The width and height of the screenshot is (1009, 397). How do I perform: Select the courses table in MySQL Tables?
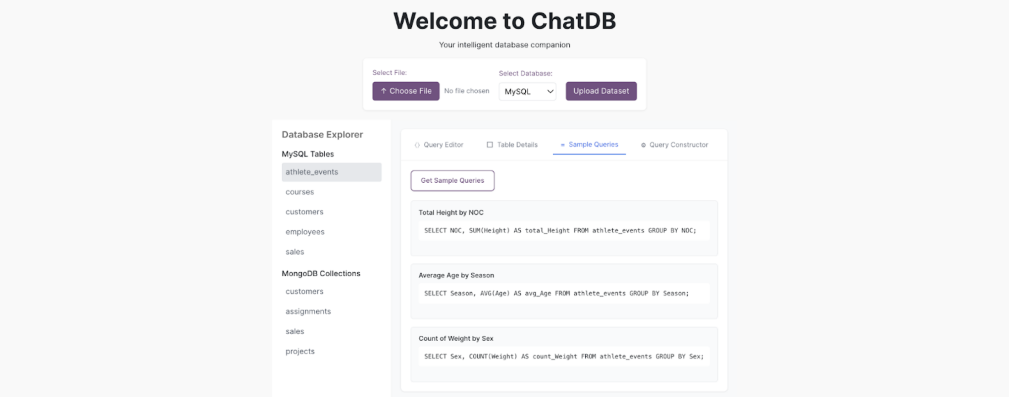click(300, 192)
